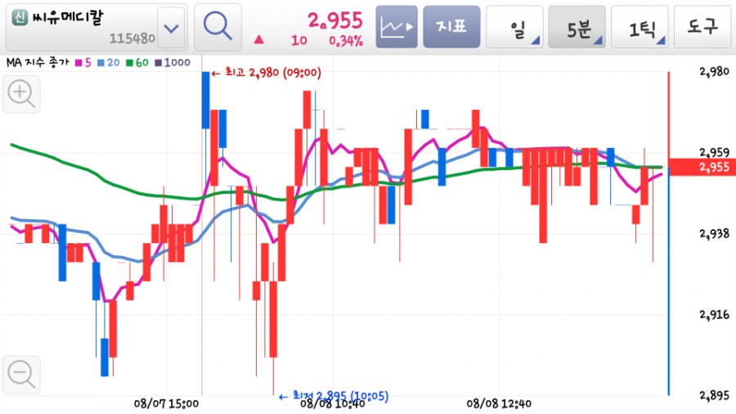Open the stock search magnifier
736x414 pixels.
(x=218, y=27)
